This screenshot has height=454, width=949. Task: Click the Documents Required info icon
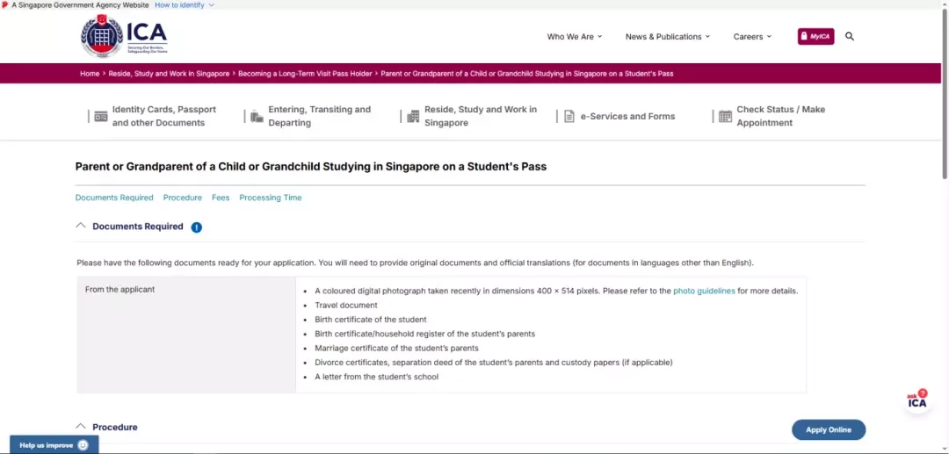[x=197, y=227]
